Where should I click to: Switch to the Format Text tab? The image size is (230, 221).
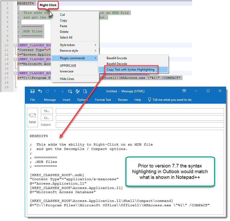tap(103, 100)
